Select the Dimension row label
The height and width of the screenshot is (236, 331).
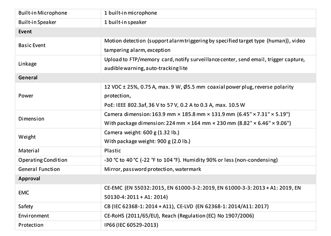31,119
